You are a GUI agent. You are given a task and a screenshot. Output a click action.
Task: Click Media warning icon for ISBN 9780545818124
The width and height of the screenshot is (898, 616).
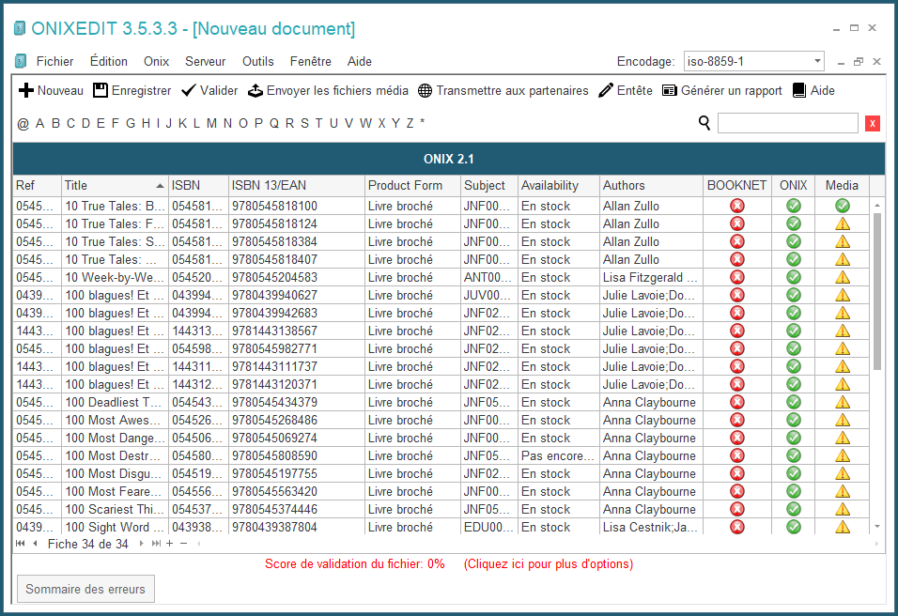[x=842, y=223]
